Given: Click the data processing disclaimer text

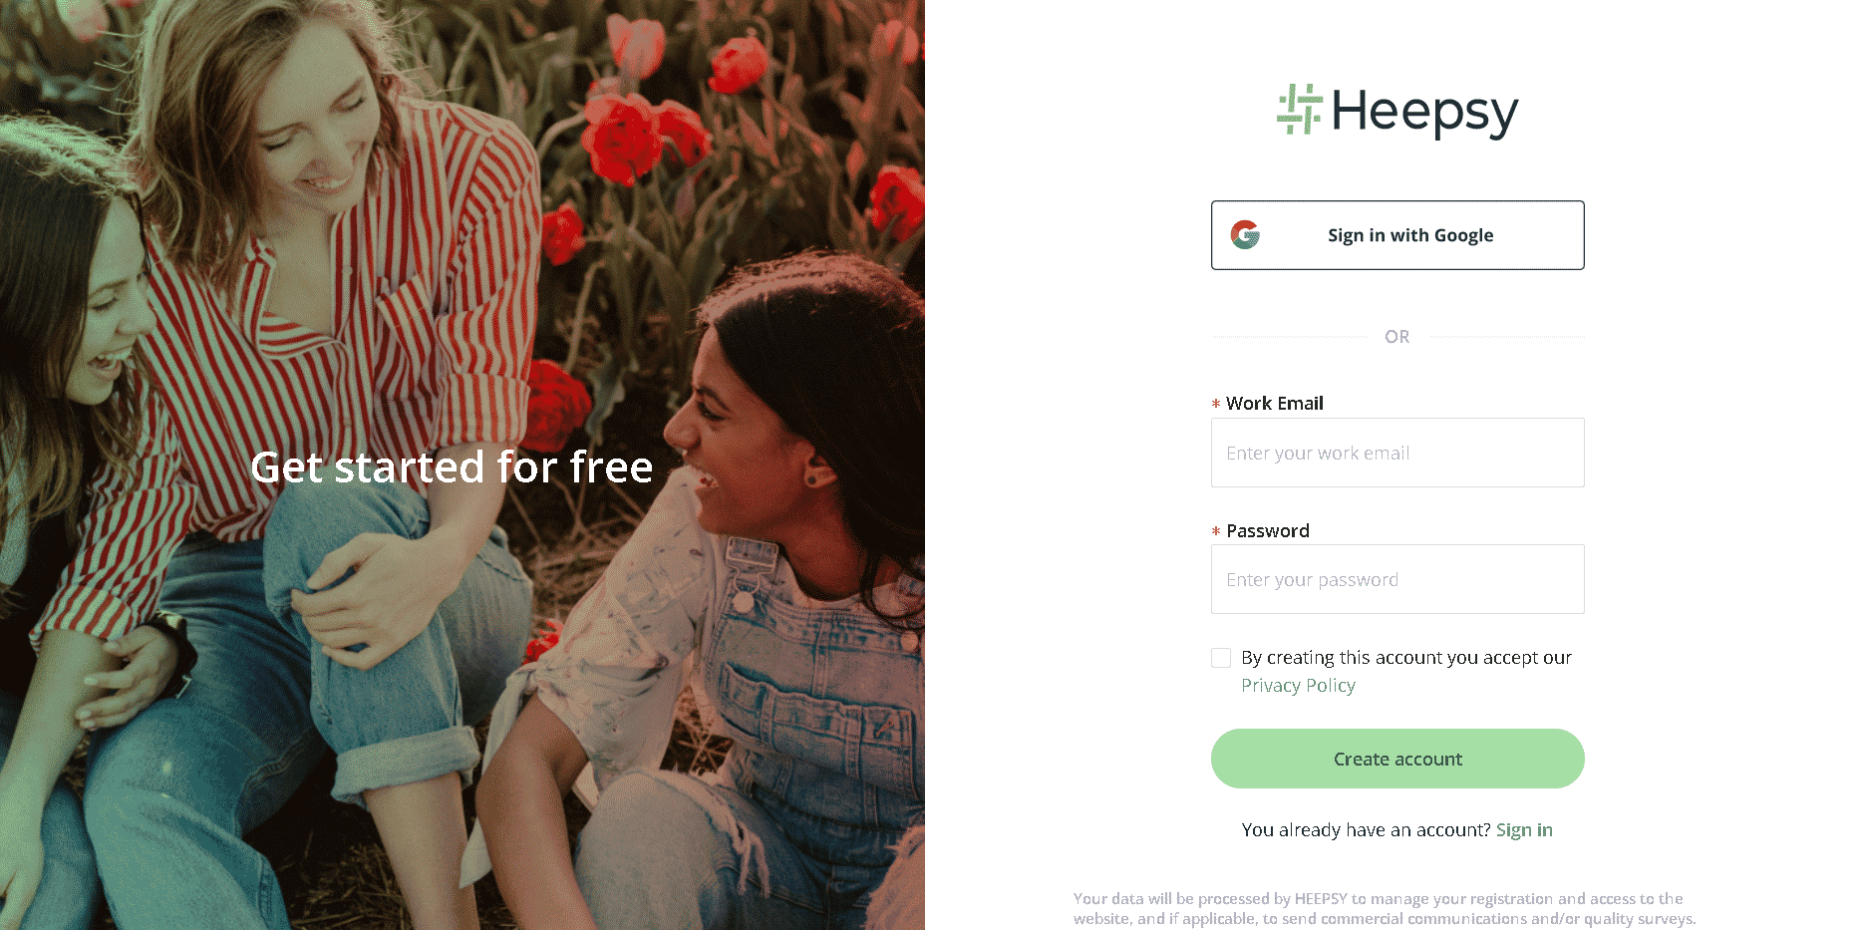Looking at the screenshot, I should [1385, 908].
